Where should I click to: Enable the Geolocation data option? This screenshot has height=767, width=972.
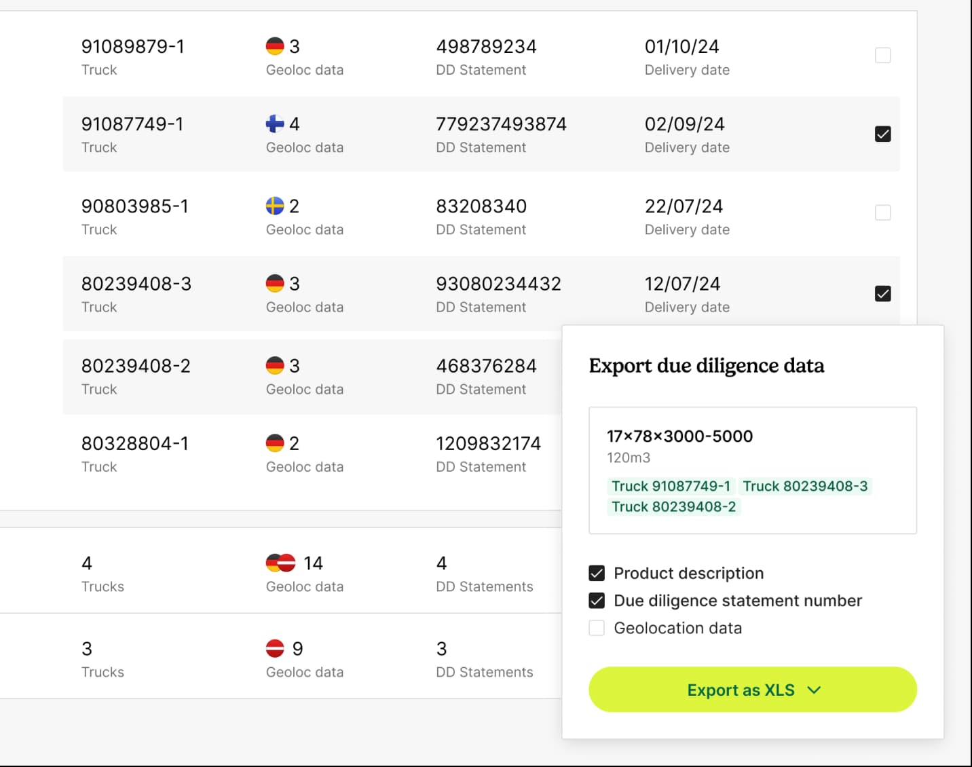596,628
